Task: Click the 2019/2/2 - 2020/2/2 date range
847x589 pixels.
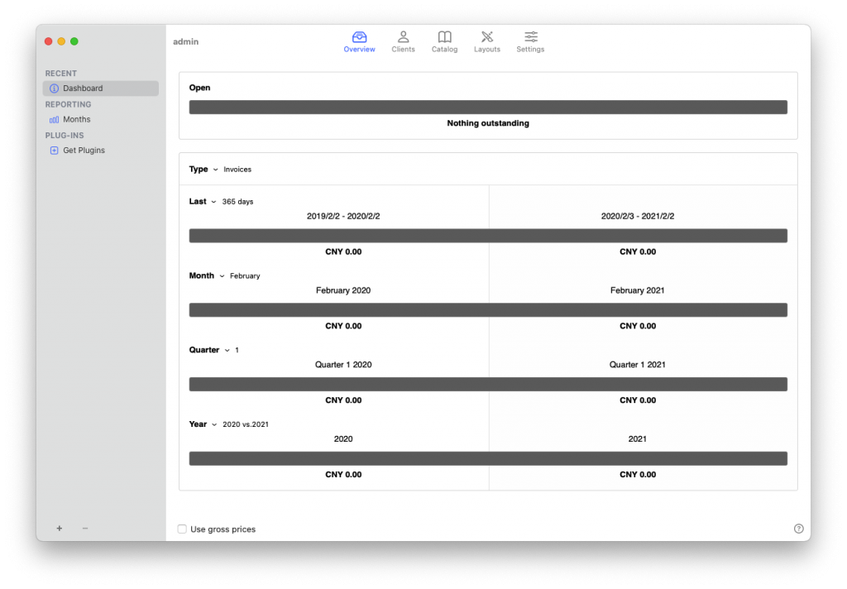Action: [x=343, y=216]
